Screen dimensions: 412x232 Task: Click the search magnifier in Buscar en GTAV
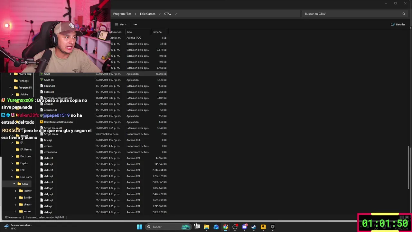click(x=404, y=14)
